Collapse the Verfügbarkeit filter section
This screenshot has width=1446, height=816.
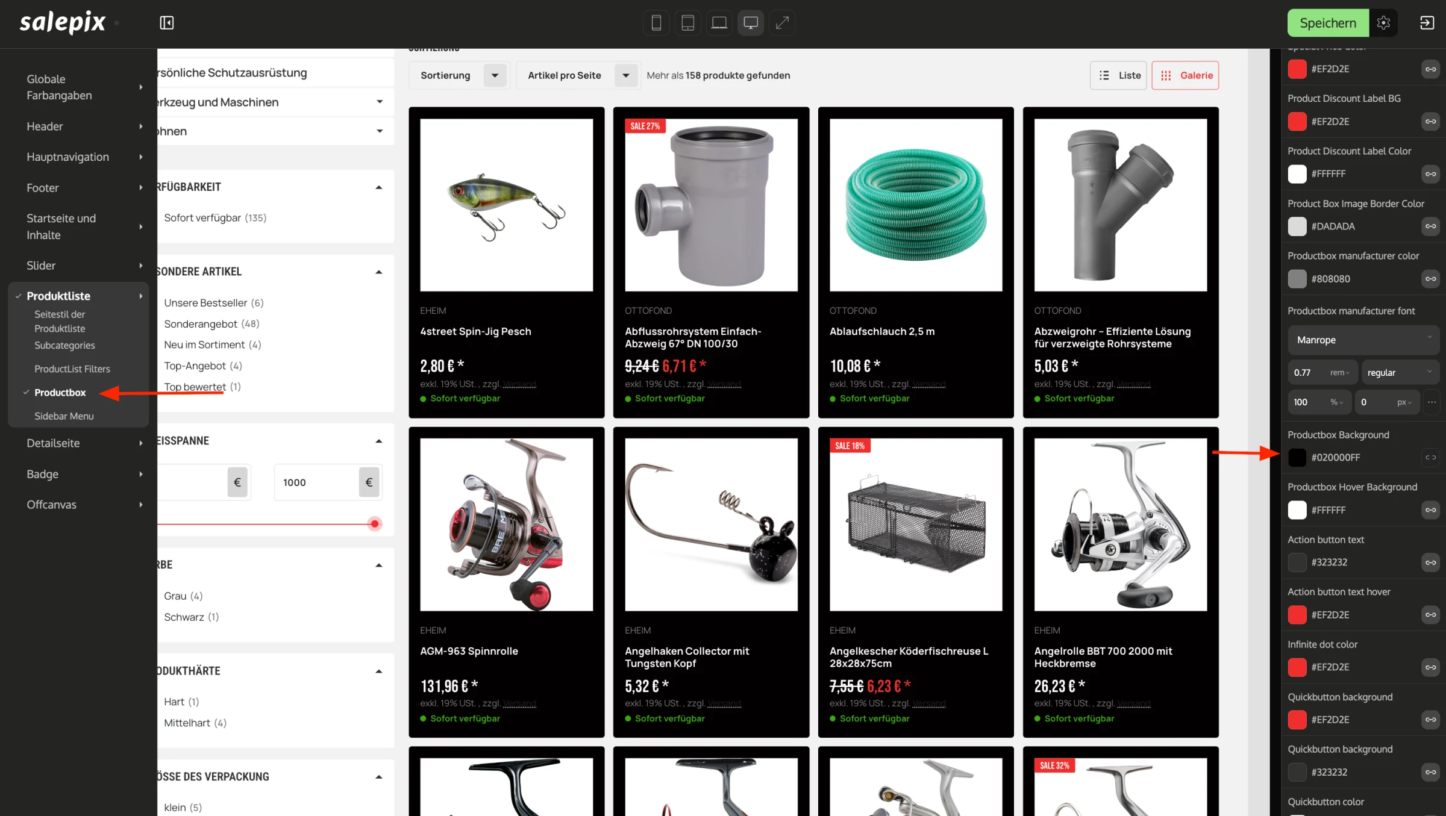tap(379, 187)
